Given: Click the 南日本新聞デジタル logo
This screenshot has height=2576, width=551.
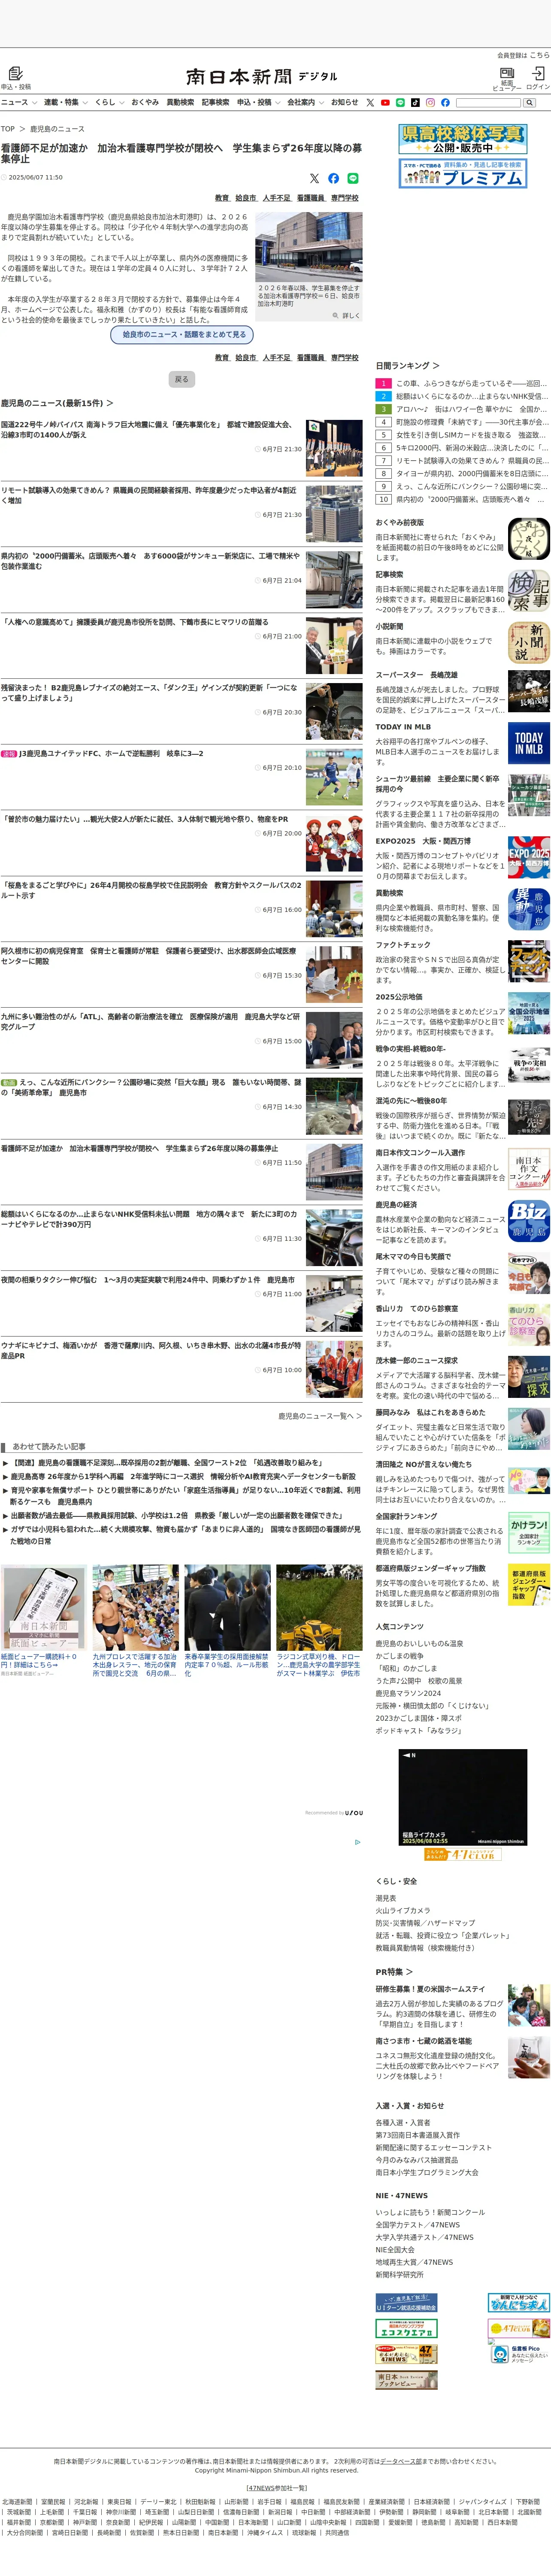Looking at the screenshot, I should (262, 76).
